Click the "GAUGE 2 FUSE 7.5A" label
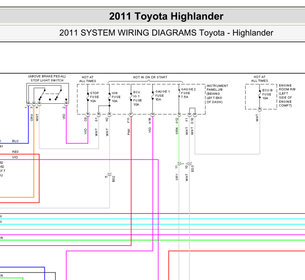 pos(188,93)
